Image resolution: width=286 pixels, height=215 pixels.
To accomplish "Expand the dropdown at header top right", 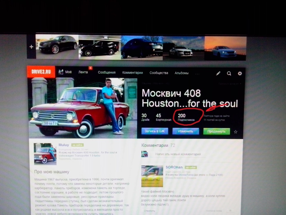I will 230,84.
